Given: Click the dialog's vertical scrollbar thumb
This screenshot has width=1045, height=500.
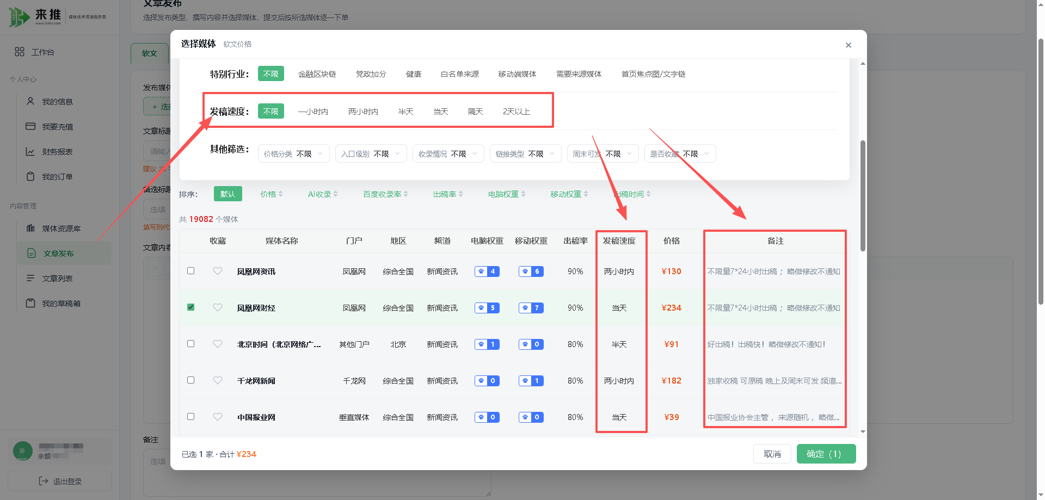Looking at the screenshot, I should tap(863, 196).
